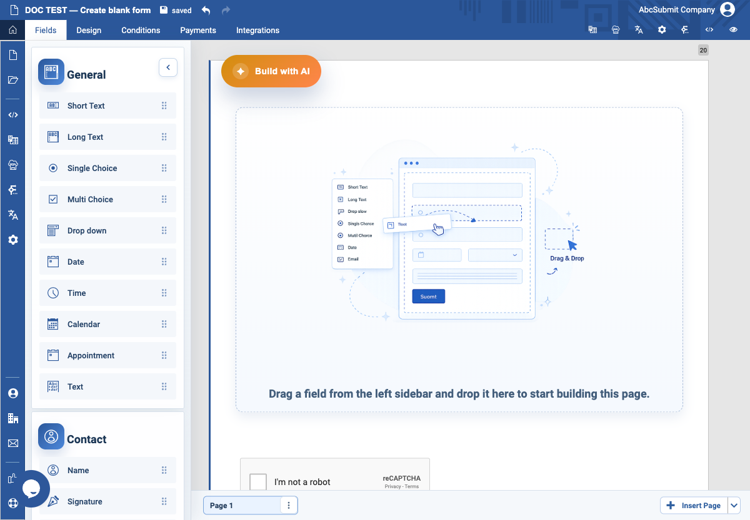Select the Text field item
Screen dimensions: 750x520
(x=107, y=386)
